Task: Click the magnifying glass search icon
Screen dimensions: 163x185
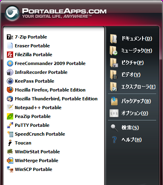Action: pyautogui.click(x=114, y=128)
